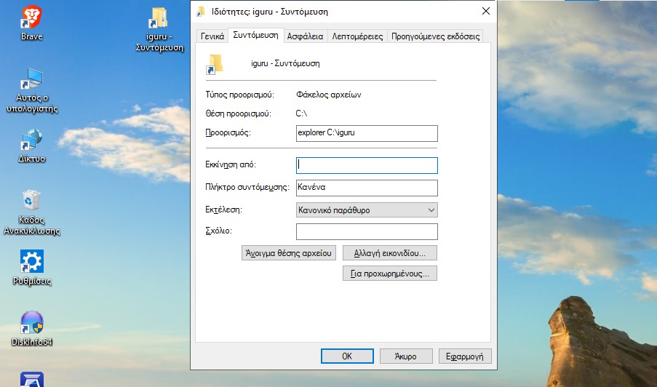Select the DiskInfo64 desktop shortcut

click(x=31, y=329)
